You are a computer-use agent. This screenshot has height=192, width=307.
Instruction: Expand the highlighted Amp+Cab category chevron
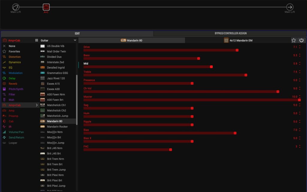click(x=37, y=105)
